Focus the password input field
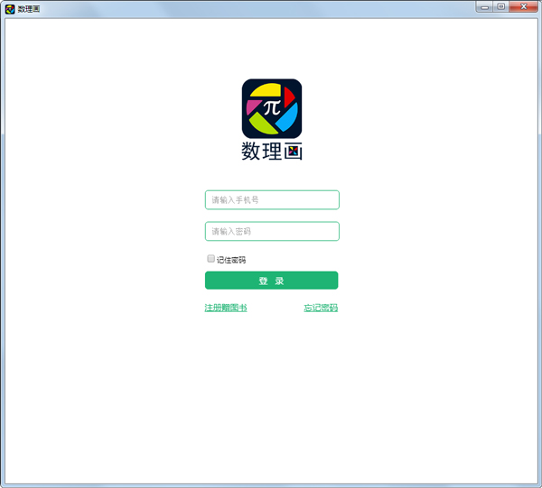The width and height of the screenshot is (542, 488). click(x=272, y=231)
